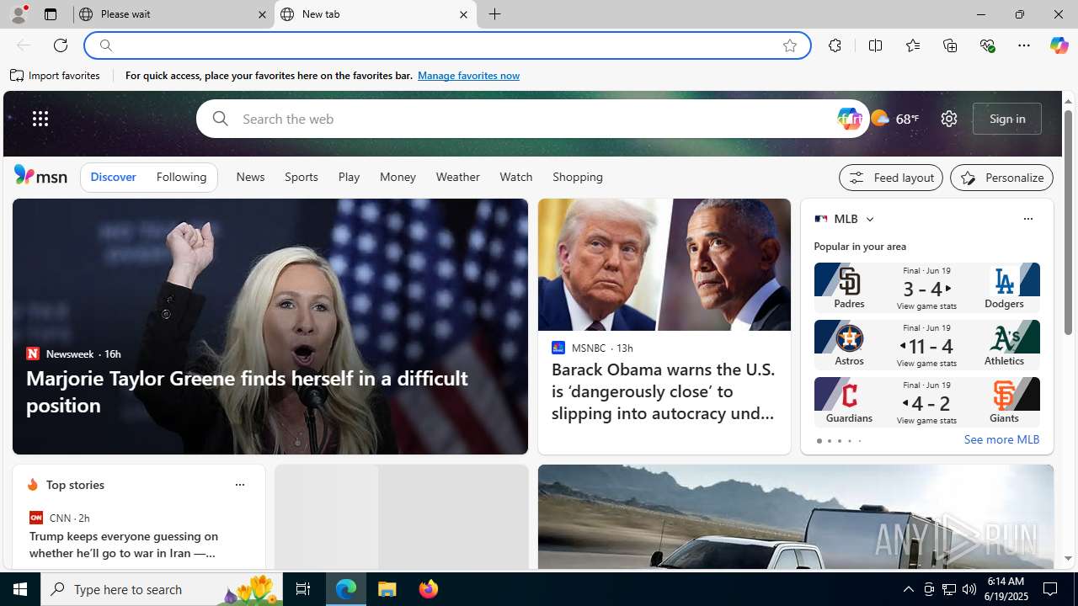Open a new browser tab

coord(495,14)
